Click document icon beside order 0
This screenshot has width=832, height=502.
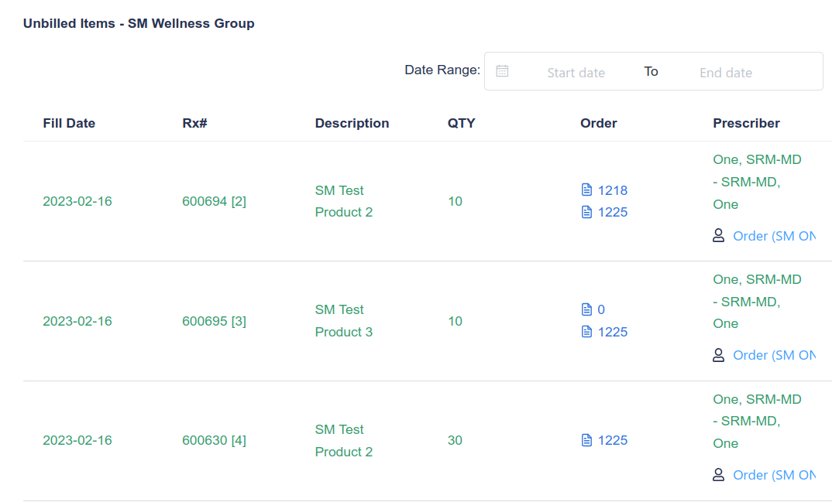tap(586, 310)
